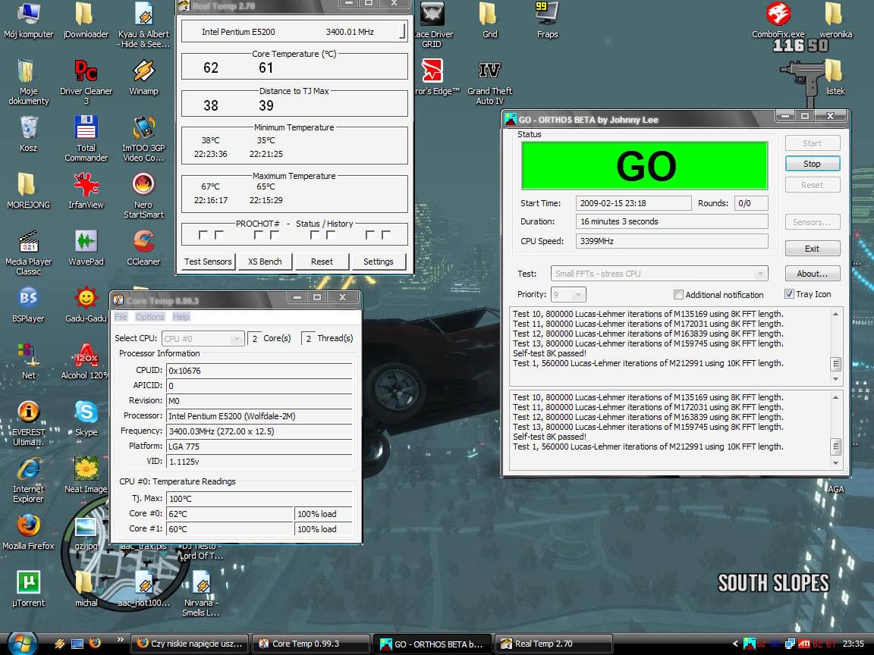
Task: Launch Total Commander from desktop
Action: [x=86, y=128]
